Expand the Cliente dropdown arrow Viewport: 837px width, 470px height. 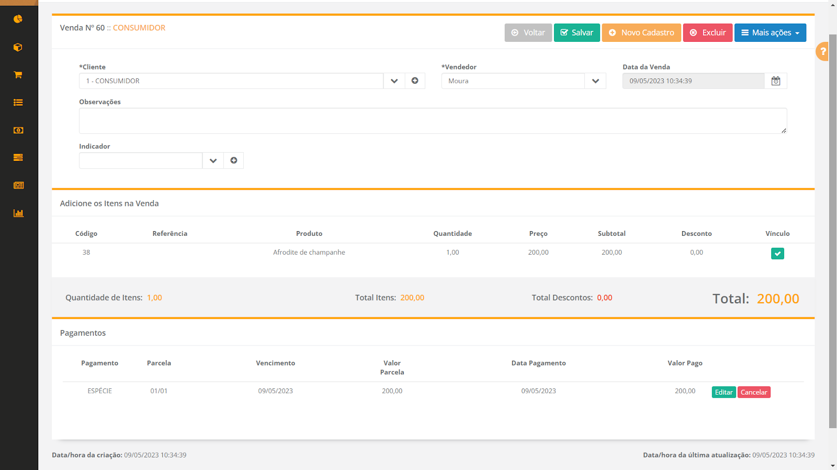394,81
